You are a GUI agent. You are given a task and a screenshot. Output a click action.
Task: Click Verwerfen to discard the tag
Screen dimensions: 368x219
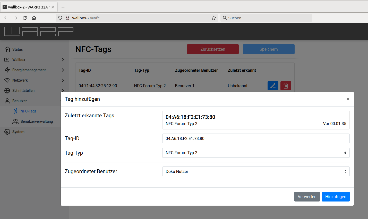tap(307, 197)
